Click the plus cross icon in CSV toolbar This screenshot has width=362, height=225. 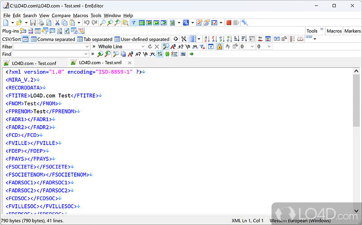(x=176, y=39)
